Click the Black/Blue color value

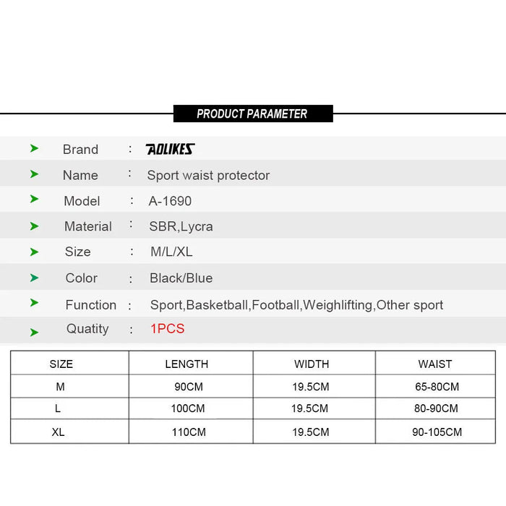[181, 278]
